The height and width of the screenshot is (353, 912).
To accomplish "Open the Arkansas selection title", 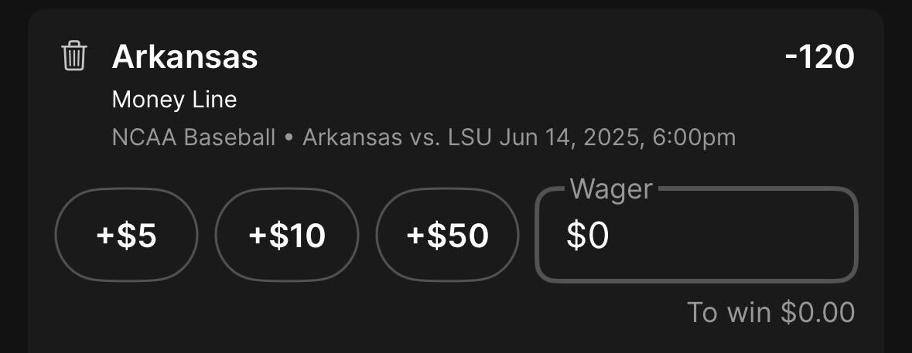I will [185, 57].
